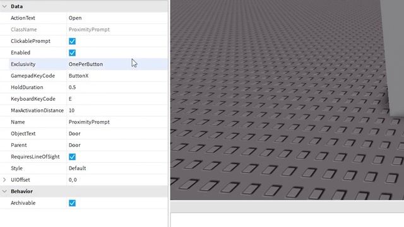404x227 pixels.
Task: Toggle the Archivable checkbox
Action: [72, 203]
